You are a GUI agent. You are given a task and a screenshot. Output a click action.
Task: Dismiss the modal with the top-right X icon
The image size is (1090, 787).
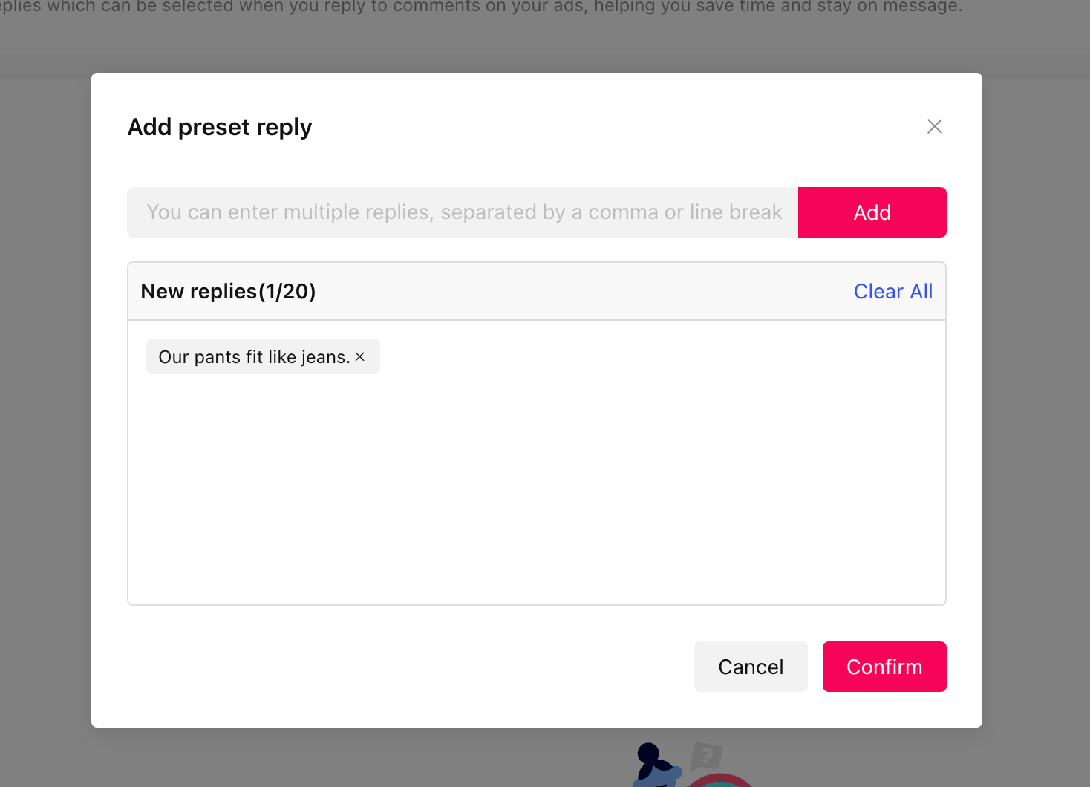point(934,126)
